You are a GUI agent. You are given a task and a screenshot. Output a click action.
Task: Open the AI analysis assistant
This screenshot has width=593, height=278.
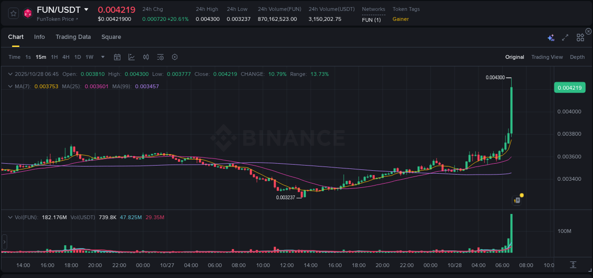[x=550, y=37]
